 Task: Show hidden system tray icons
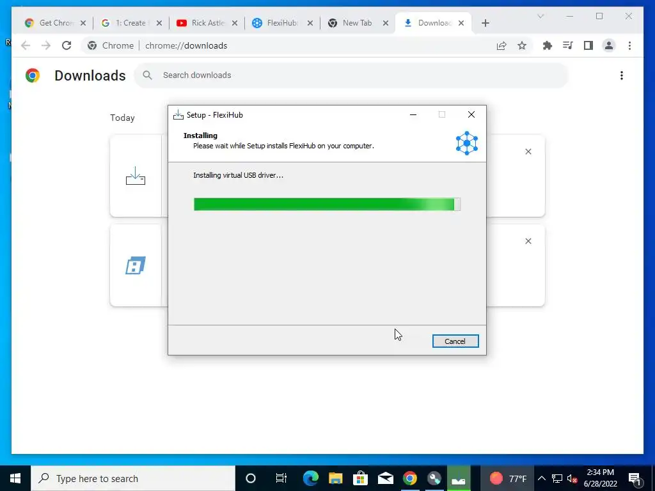(x=541, y=478)
